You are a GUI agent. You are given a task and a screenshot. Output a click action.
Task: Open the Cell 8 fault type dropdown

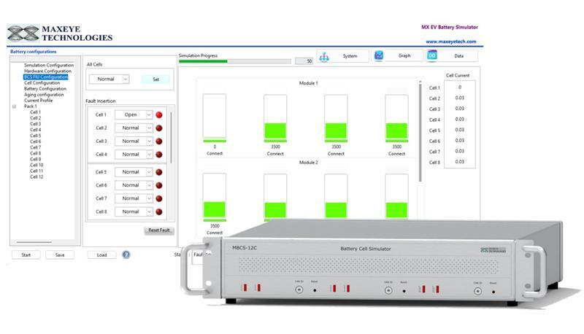(x=134, y=211)
